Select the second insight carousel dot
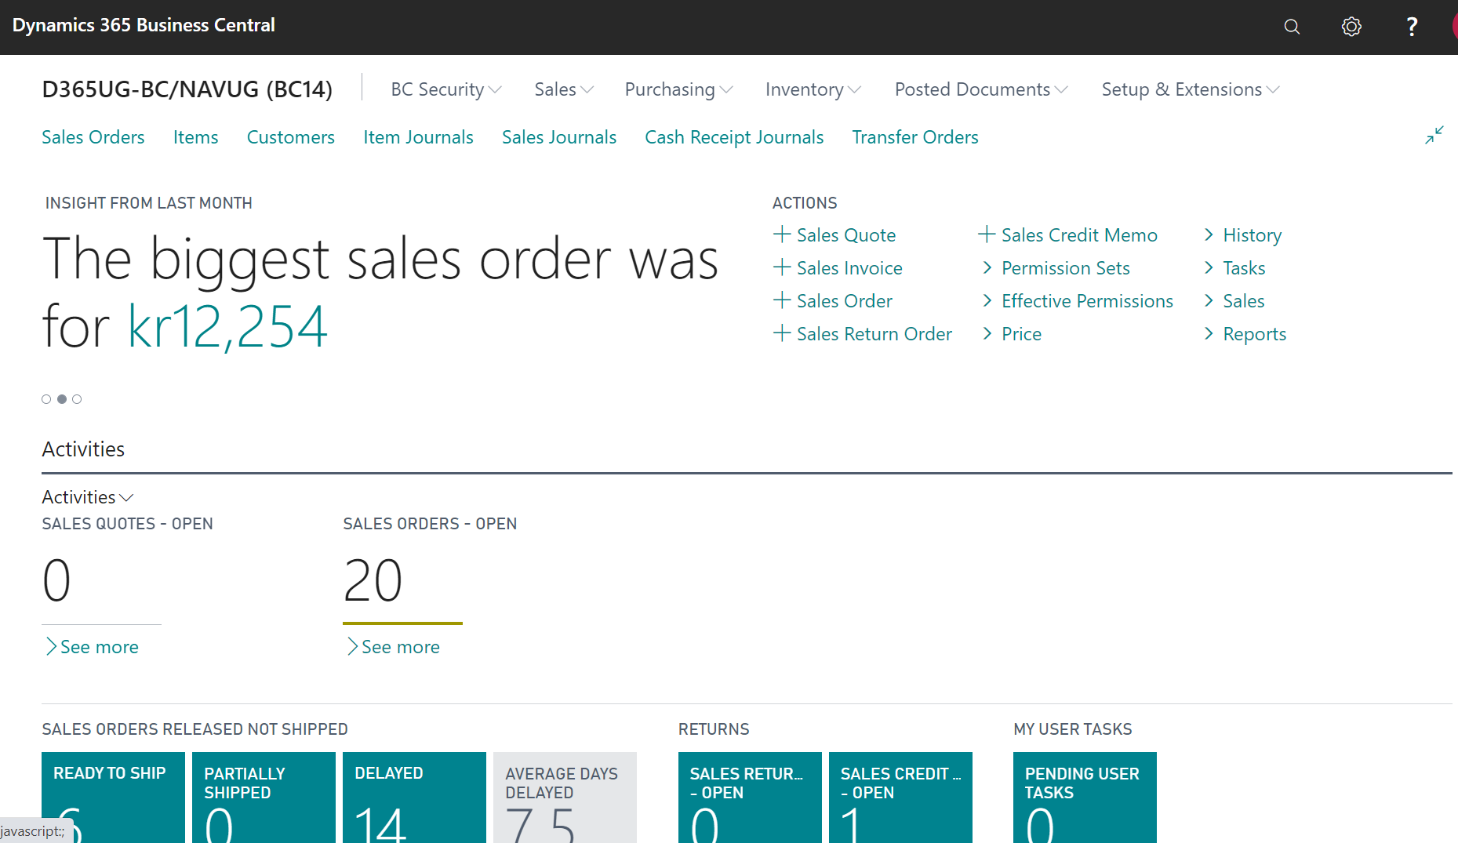Viewport: 1458px width, 843px height. [x=62, y=399]
